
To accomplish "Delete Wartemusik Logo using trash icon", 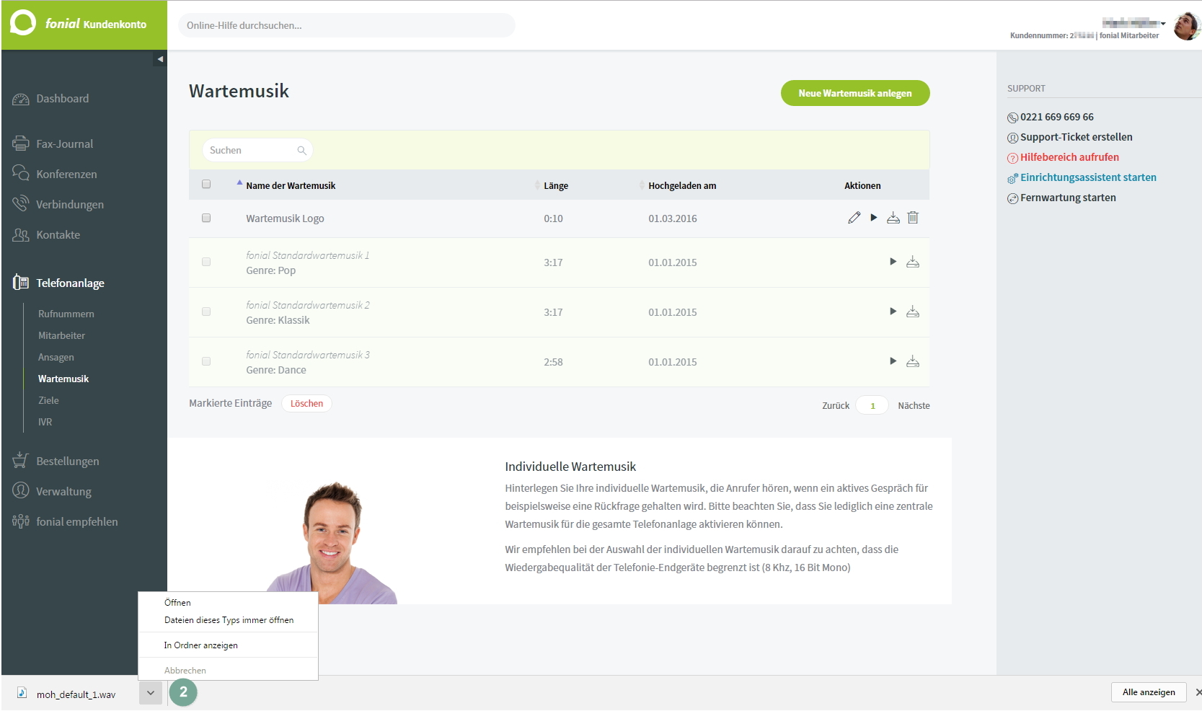I will coord(913,218).
